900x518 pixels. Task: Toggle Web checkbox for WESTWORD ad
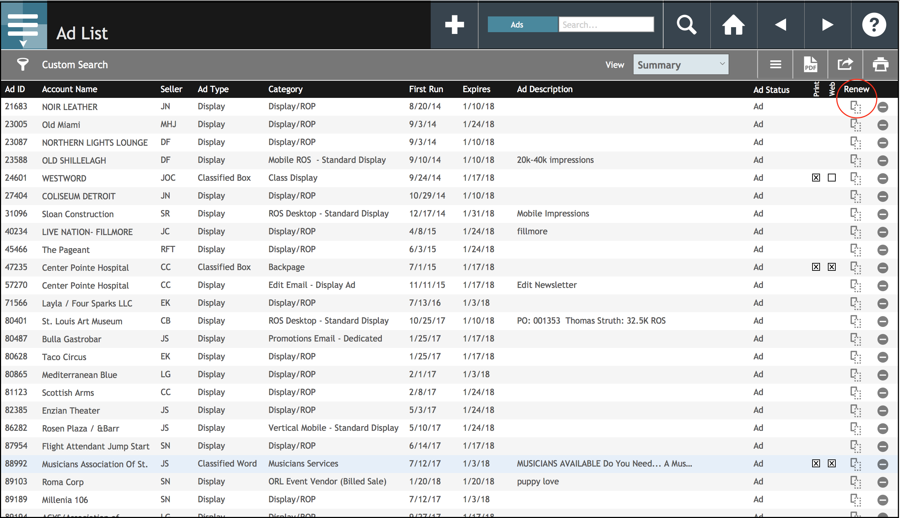(x=832, y=178)
